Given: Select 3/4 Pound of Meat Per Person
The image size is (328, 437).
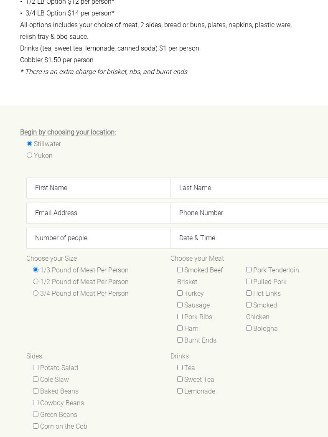Looking at the screenshot, I should [36, 293].
